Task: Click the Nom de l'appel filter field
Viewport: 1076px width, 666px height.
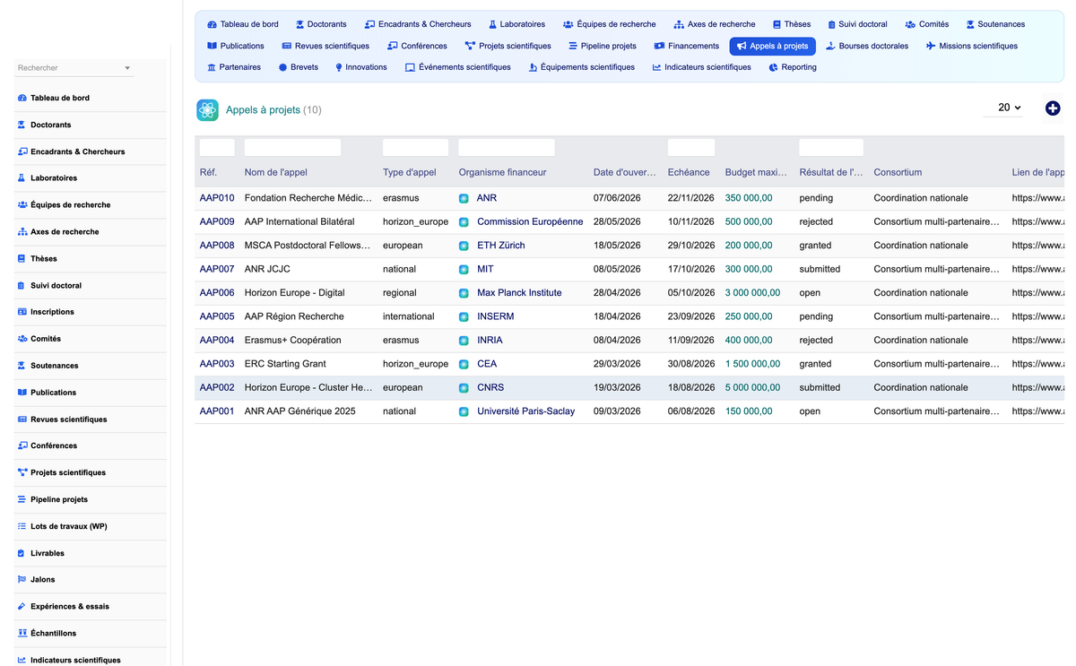Action: (x=292, y=148)
